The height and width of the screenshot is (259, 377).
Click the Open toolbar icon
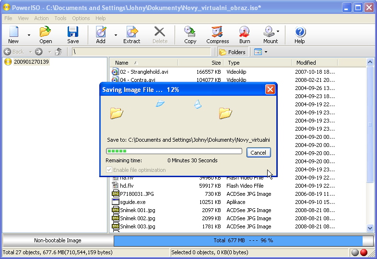[x=46, y=32]
